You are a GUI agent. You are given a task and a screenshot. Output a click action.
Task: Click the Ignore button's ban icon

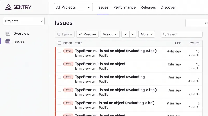coord(59,34)
